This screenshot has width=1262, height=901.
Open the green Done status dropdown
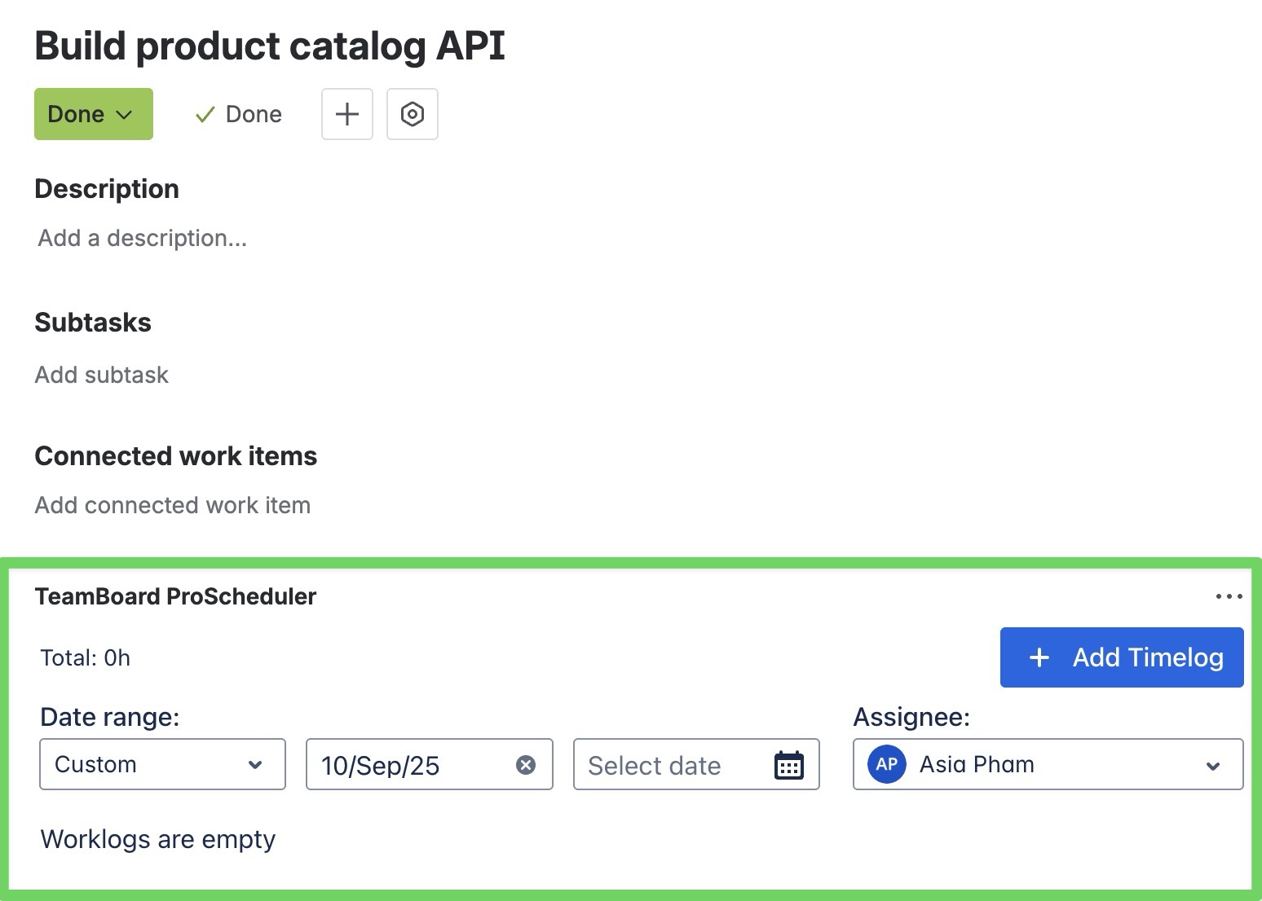tap(93, 114)
